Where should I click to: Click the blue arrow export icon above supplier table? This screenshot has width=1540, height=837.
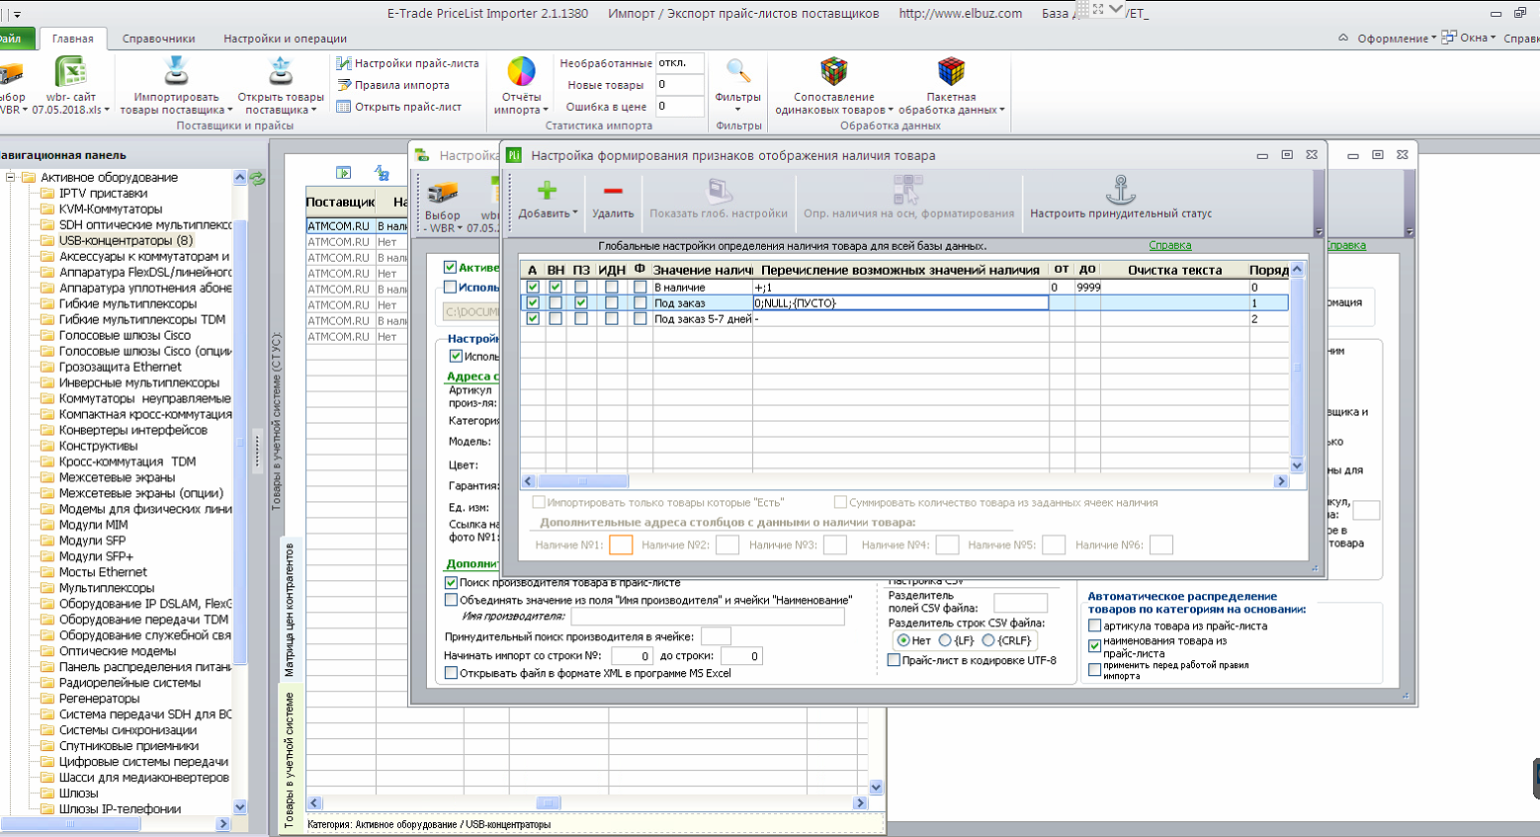[344, 173]
